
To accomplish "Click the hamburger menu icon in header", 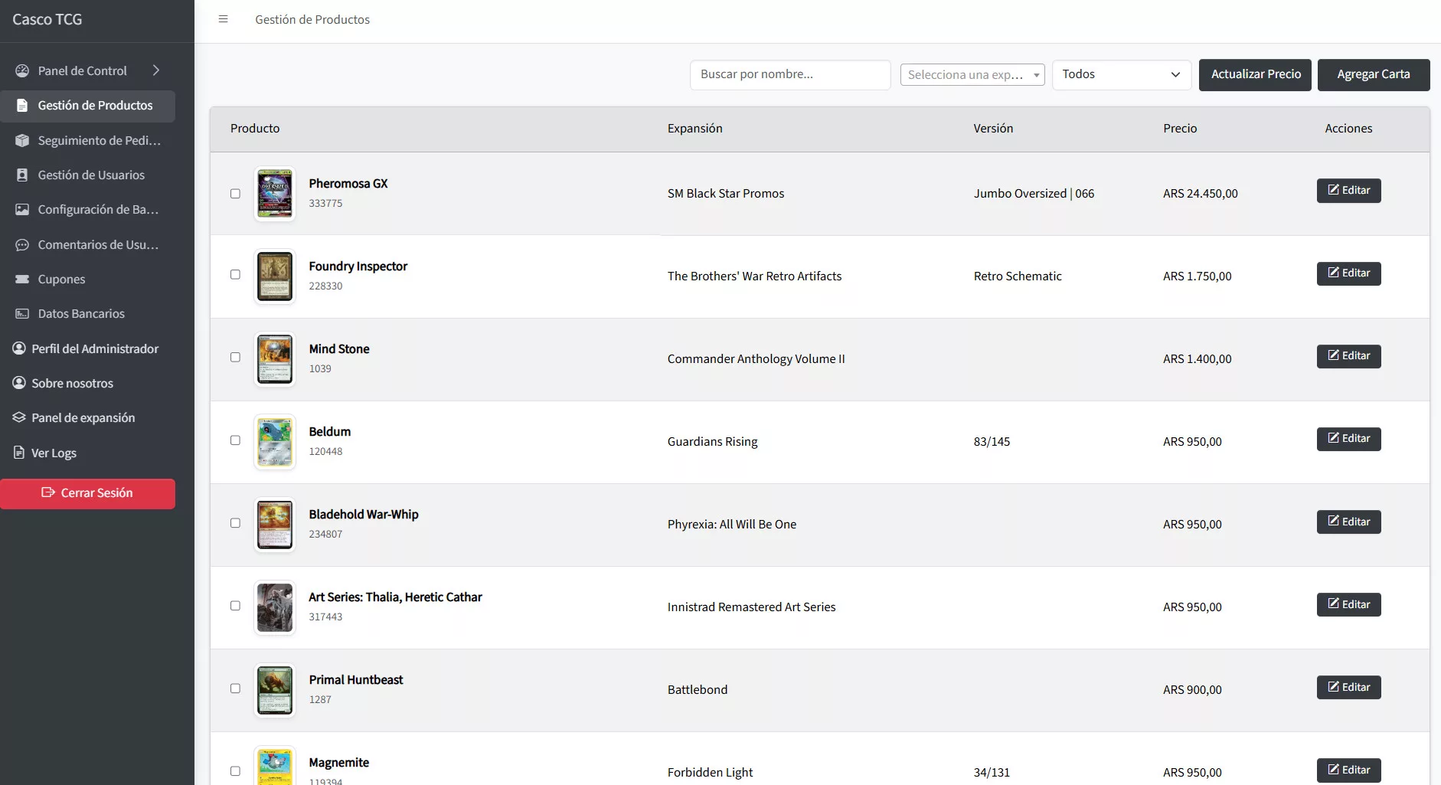I will 223,19.
